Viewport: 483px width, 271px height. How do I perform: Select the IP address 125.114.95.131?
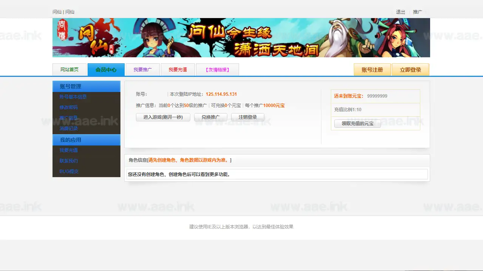[221, 94]
